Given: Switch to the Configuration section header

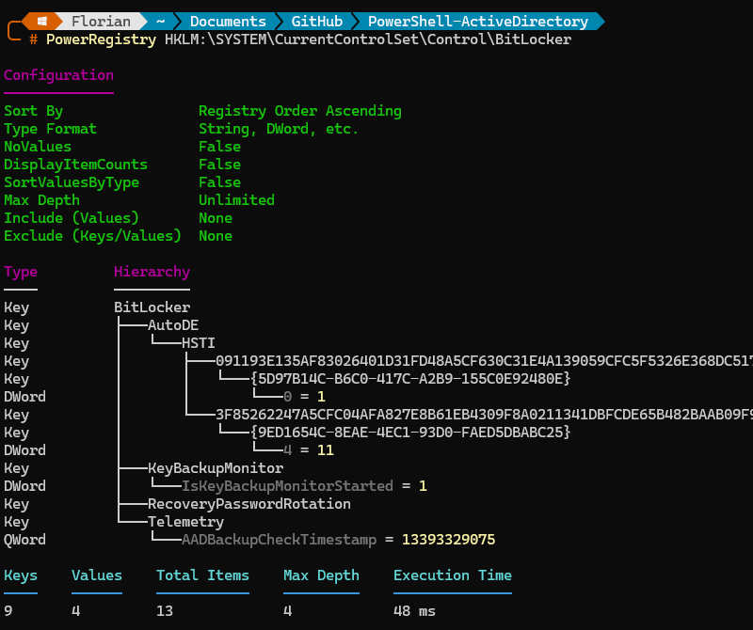Looking at the screenshot, I should click(58, 74).
